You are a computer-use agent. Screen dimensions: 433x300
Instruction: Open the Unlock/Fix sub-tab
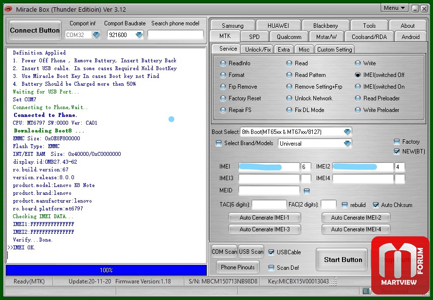click(258, 50)
